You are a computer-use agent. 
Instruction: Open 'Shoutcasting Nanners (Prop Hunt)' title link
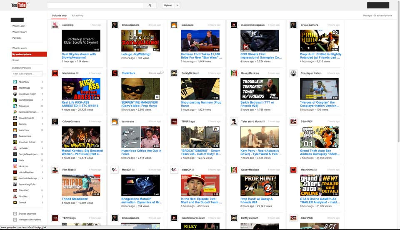click(201, 104)
